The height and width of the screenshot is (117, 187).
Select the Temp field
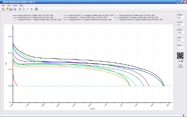pyautogui.click(x=180, y=48)
